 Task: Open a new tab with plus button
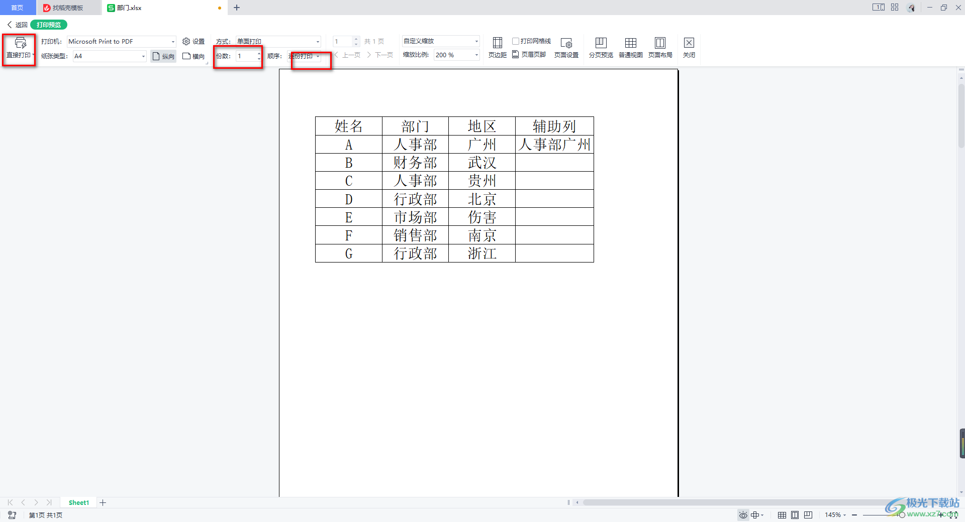click(237, 8)
